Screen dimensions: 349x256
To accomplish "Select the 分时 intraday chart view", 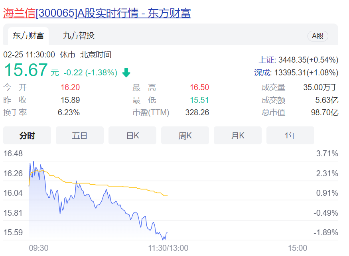I will coord(27,136).
